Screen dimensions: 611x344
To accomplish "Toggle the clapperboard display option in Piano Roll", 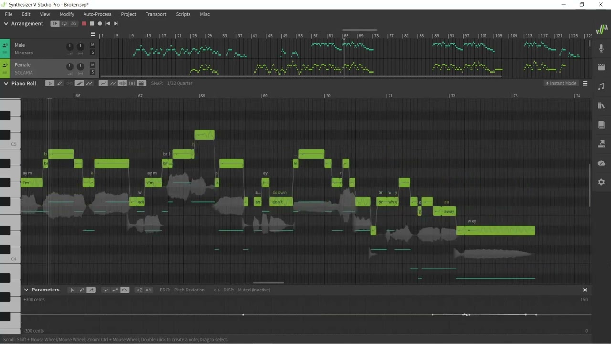I will tap(141, 83).
